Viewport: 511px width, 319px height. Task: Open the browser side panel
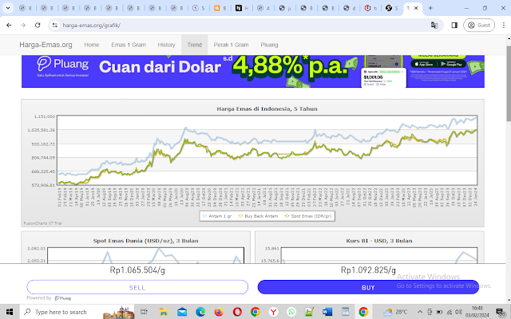coord(454,25)
